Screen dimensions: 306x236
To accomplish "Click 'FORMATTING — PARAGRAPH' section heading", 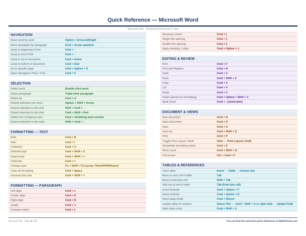I will (x=36, y=185).
